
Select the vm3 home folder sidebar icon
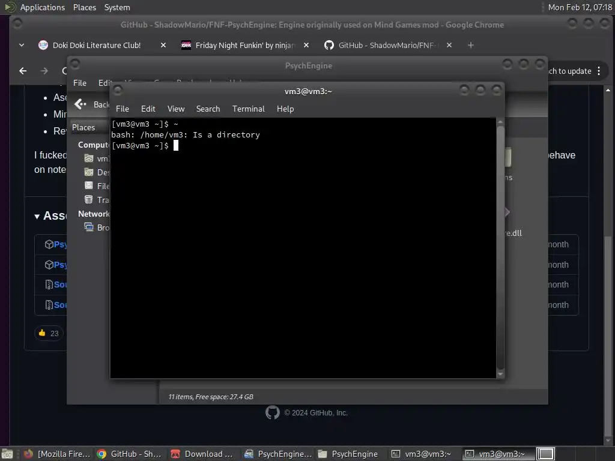(89, 158)
